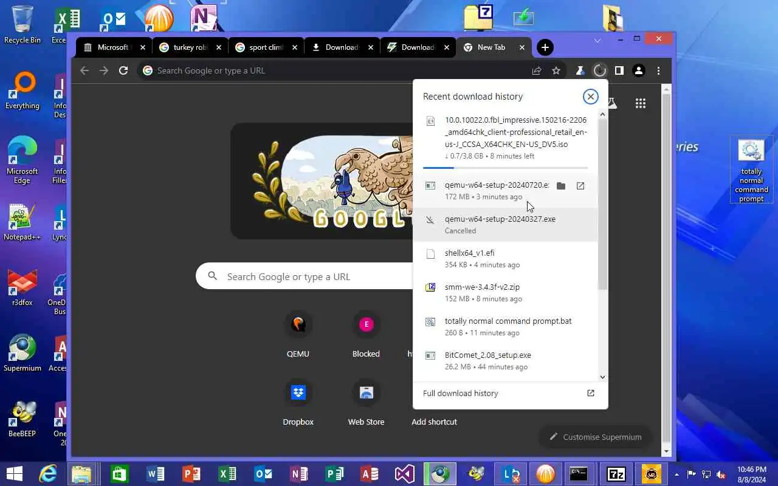Open the browser three-dot menu
778x486 pixels.
click(658, 70)
